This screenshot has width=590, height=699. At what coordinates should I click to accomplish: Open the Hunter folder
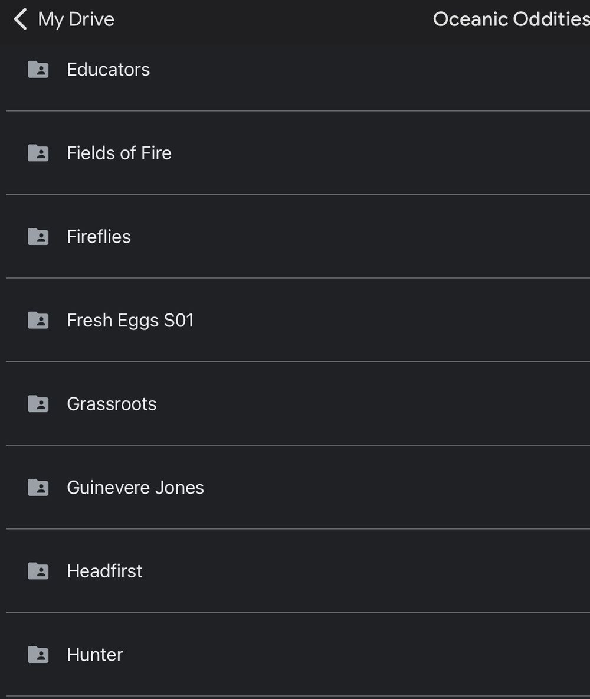(298, 654)
